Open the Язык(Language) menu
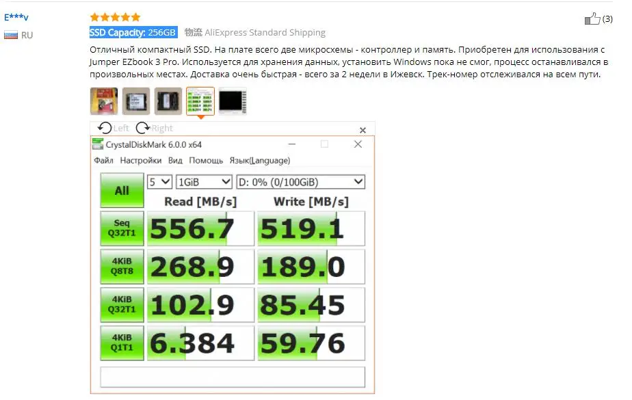The width and height of the screenshot is (632, 400). point(260,160)
